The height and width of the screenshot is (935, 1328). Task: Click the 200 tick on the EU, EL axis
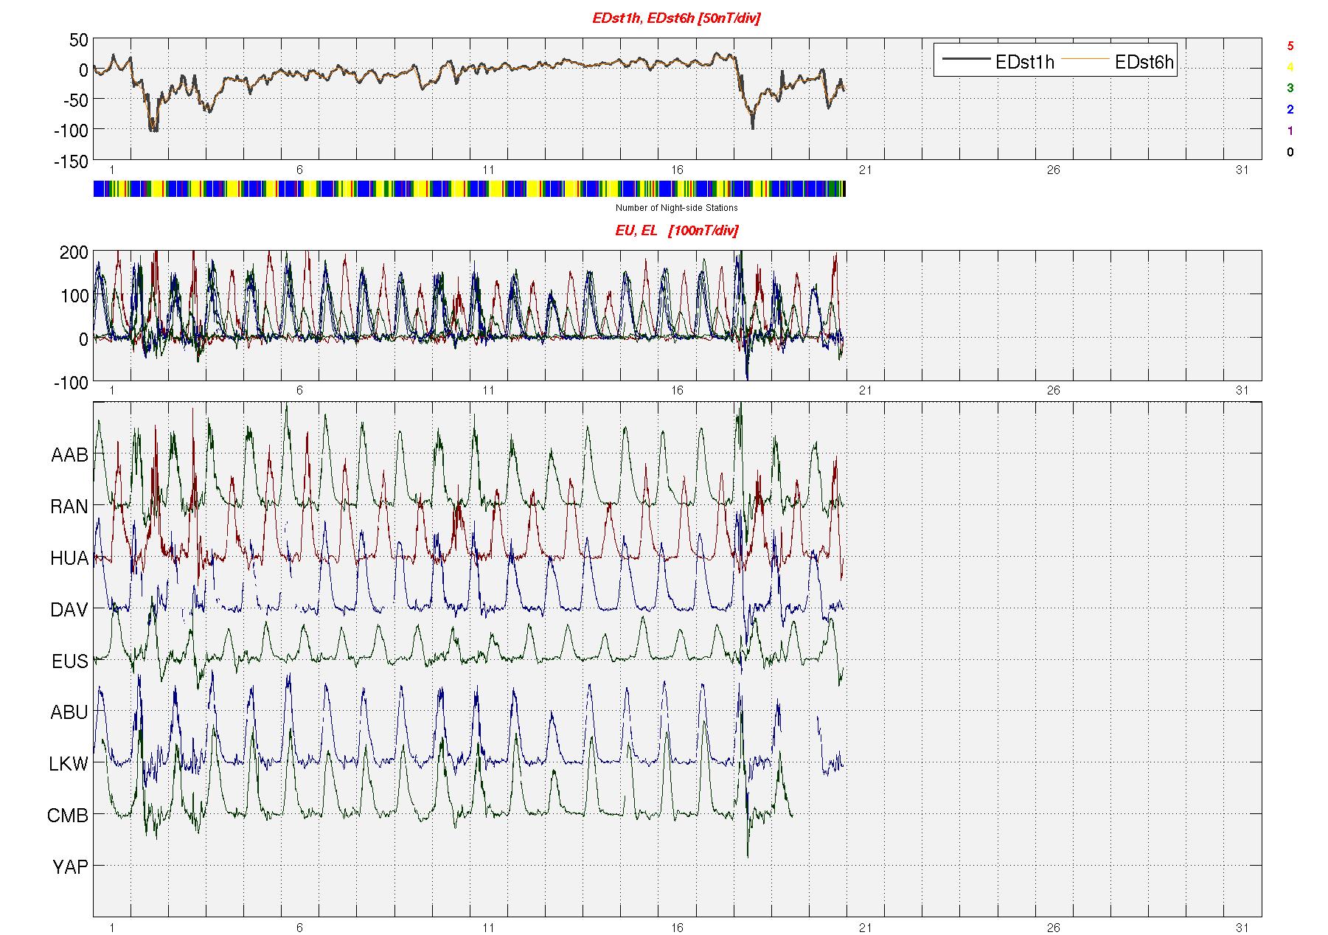(x=74, y=253)
